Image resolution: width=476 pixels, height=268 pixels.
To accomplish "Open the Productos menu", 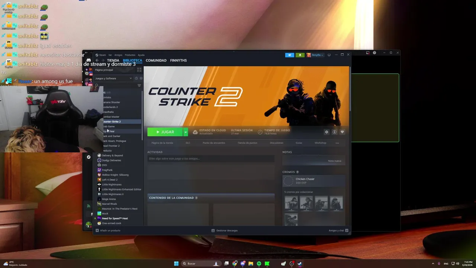I will (x=130, y=55).
